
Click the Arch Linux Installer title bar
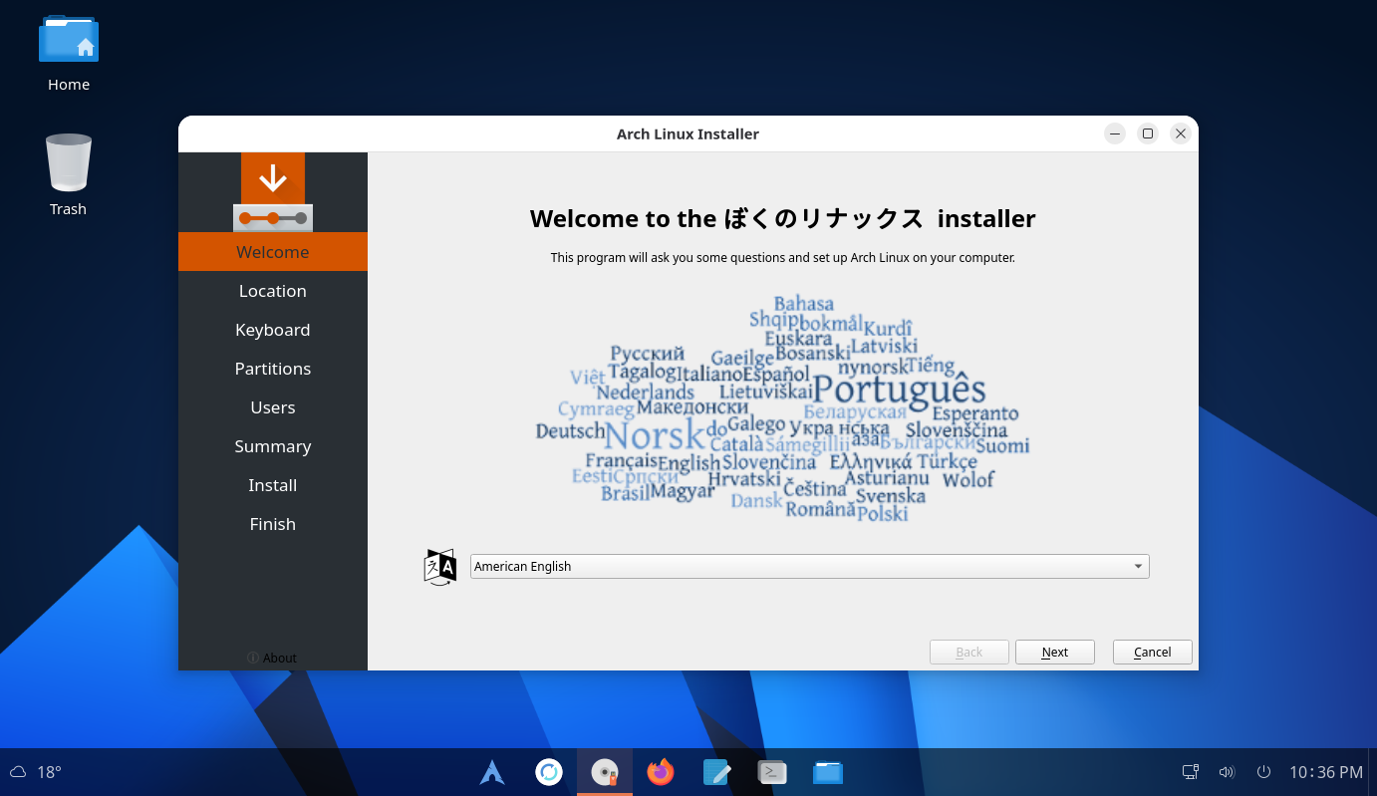(688, 133)
